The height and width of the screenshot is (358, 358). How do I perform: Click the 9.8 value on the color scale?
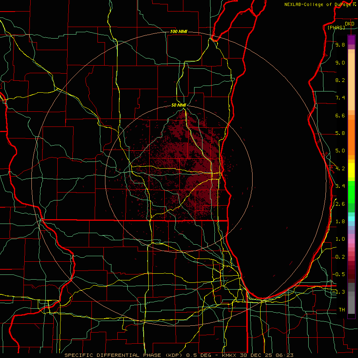click(x=340, y=45)
